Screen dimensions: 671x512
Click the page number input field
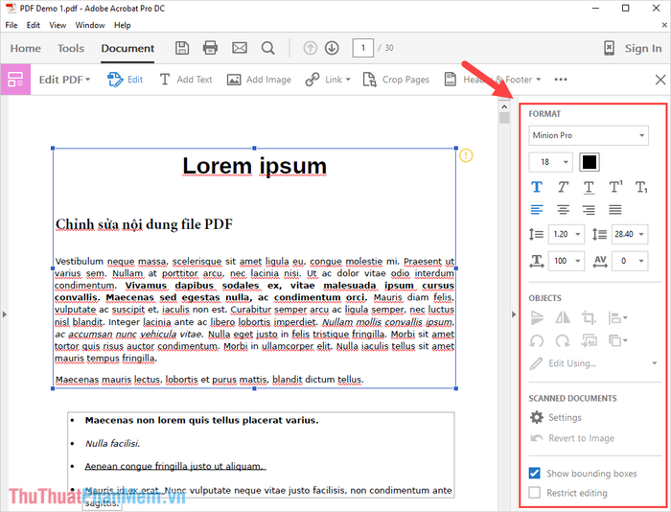(x=362, y=48)
